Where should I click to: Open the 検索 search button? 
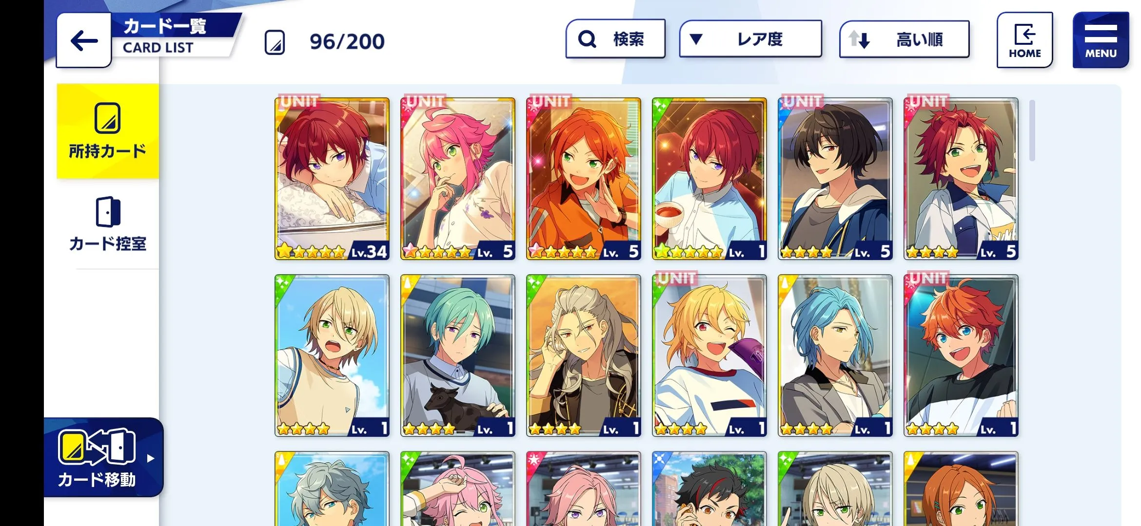(x=615, y=39)
